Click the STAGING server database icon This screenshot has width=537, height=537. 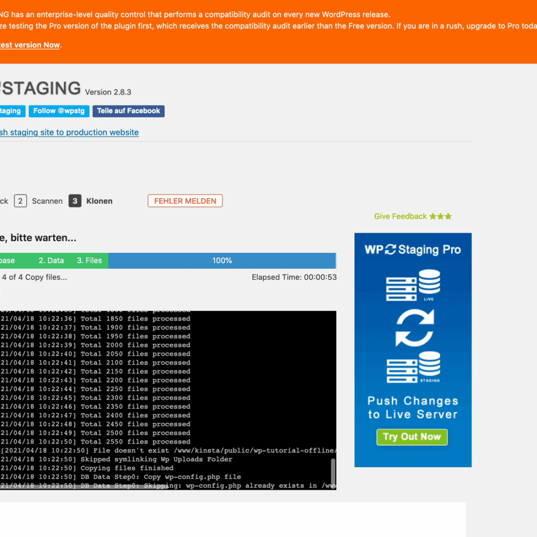click(x=413, y=367)
